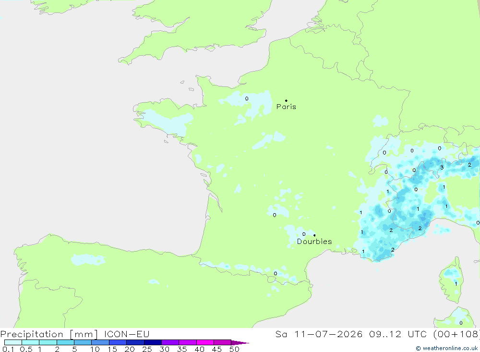Image resolution: width=480 pixels, height=352 pixels.
Task: Pick the 20–25 mm legend swatch
Action: (x=135, y=342)
